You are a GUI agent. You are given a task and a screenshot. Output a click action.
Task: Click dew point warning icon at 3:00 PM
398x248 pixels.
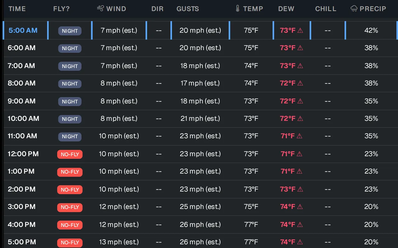[x=300, y=207]
